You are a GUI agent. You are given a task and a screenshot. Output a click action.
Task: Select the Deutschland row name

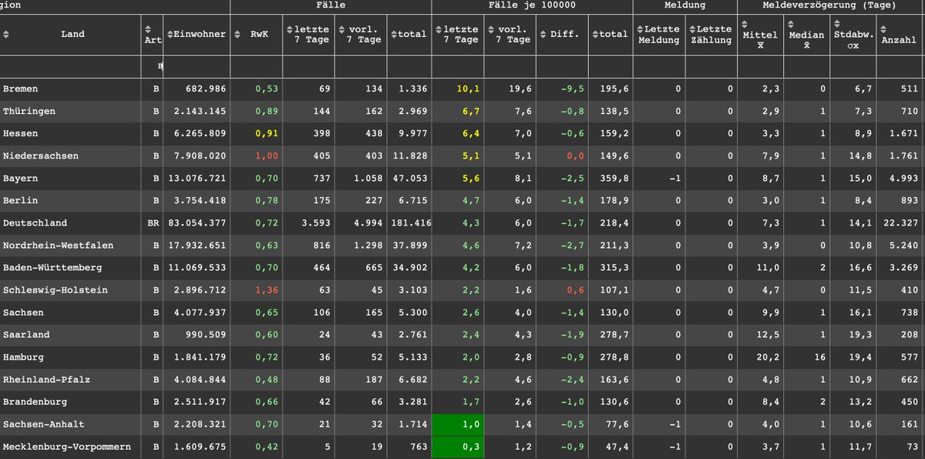coord(35,223)
